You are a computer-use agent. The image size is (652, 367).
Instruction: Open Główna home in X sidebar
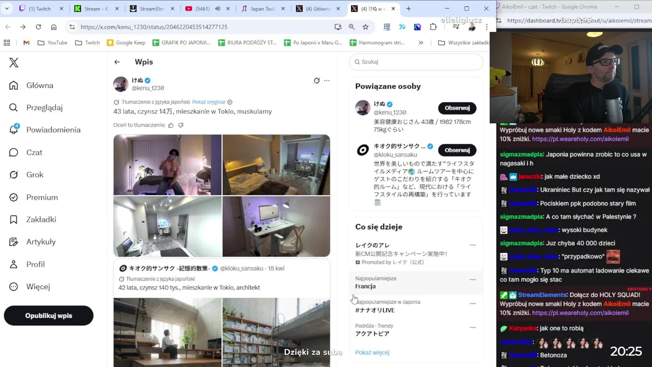pyautogui.click(x=31, y=85)
